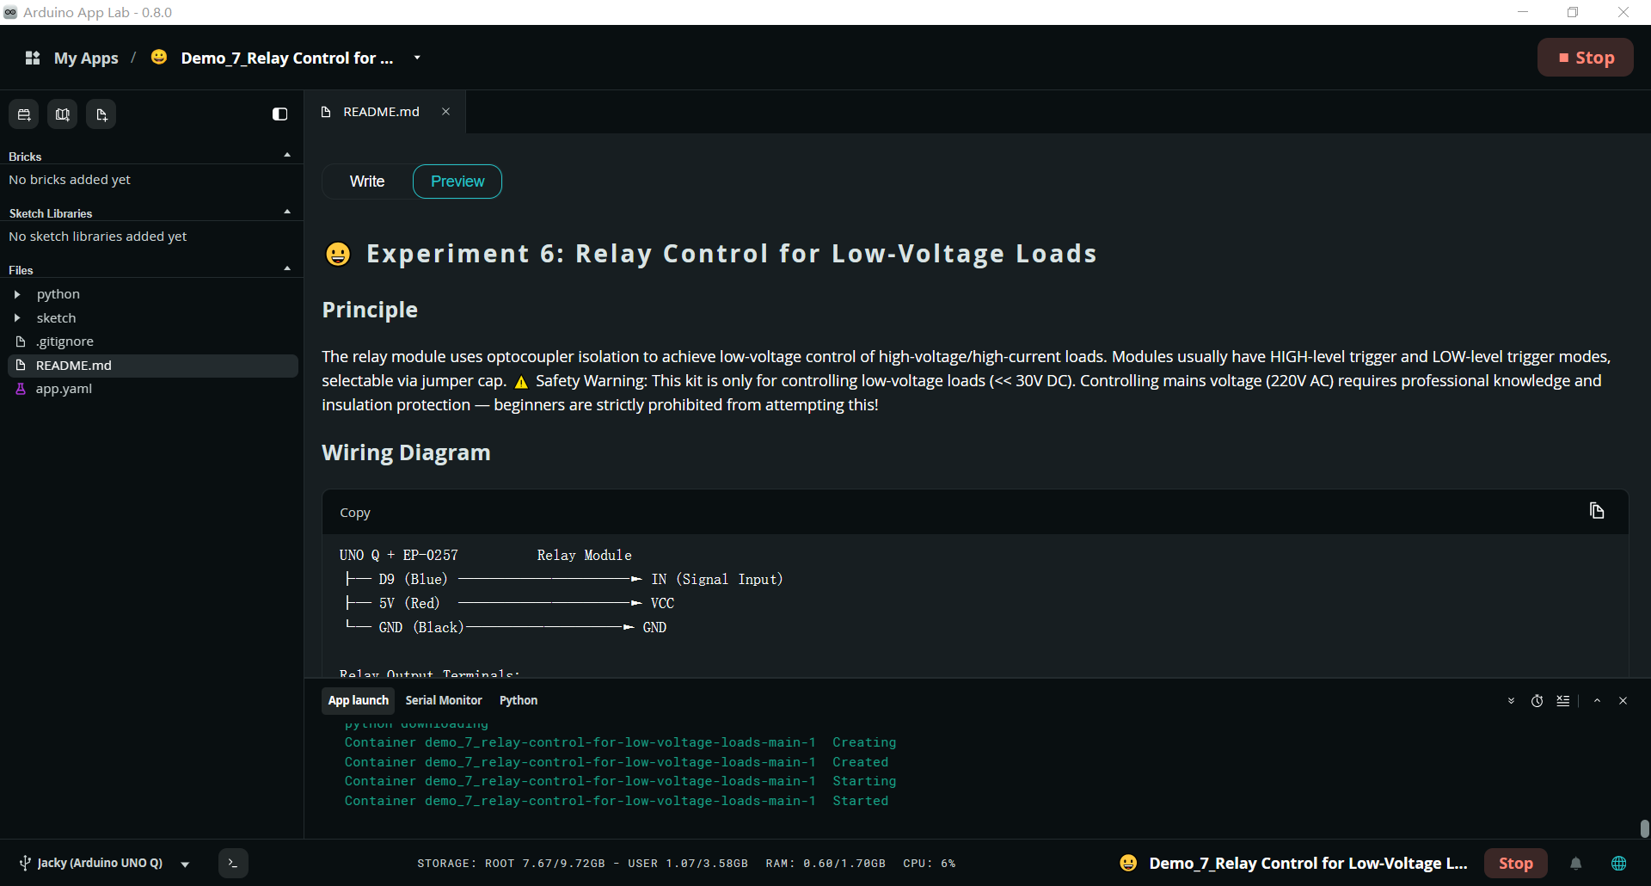Copy the wiring diagram code block
Viewport: 1651px width, 886px height.
coord(1597,511)
